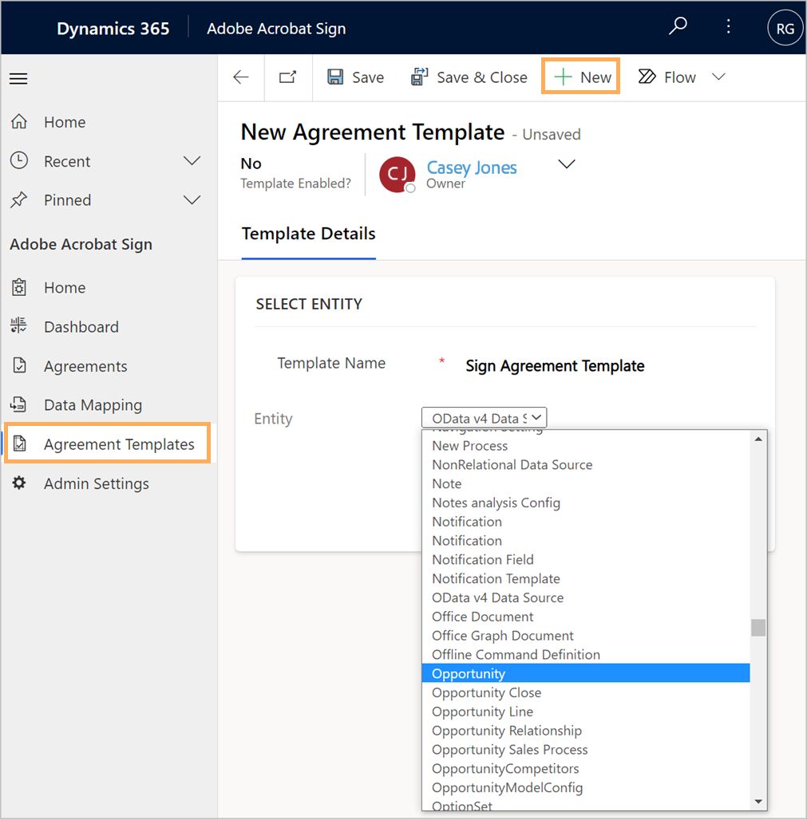807x820 pixels.
Task: Click the Template Name input field
Action: point(555,365)
